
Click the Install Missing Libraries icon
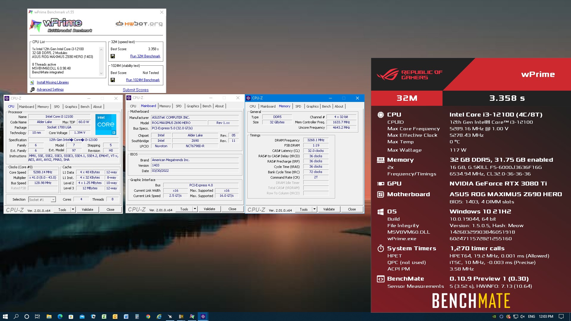tap(32, 83)
